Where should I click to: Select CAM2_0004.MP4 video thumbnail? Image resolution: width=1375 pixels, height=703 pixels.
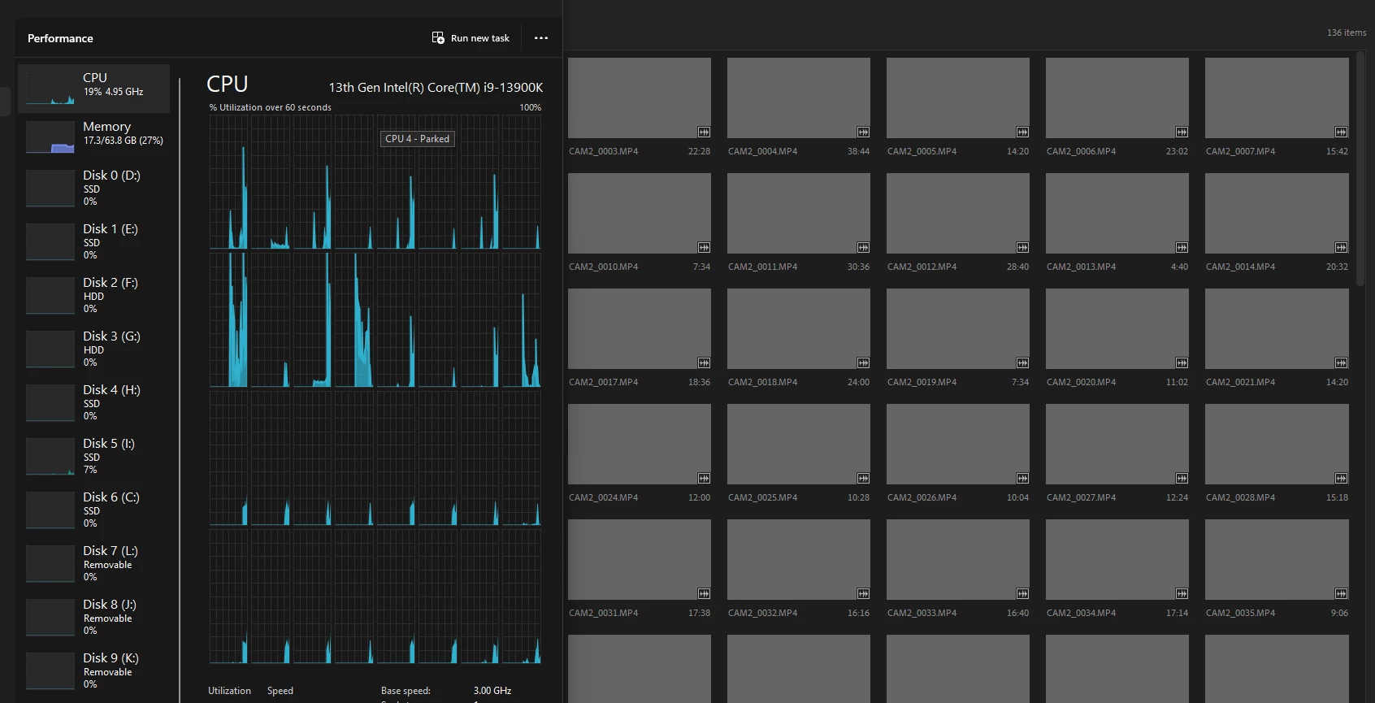click(799, 98)
